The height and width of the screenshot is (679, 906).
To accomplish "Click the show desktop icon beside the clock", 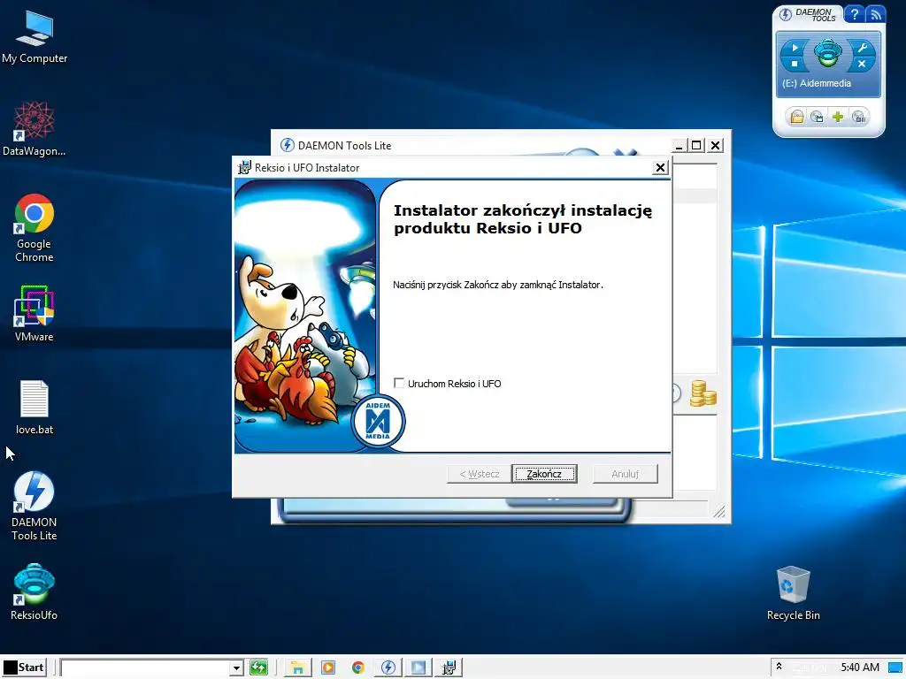I will 895,668.
